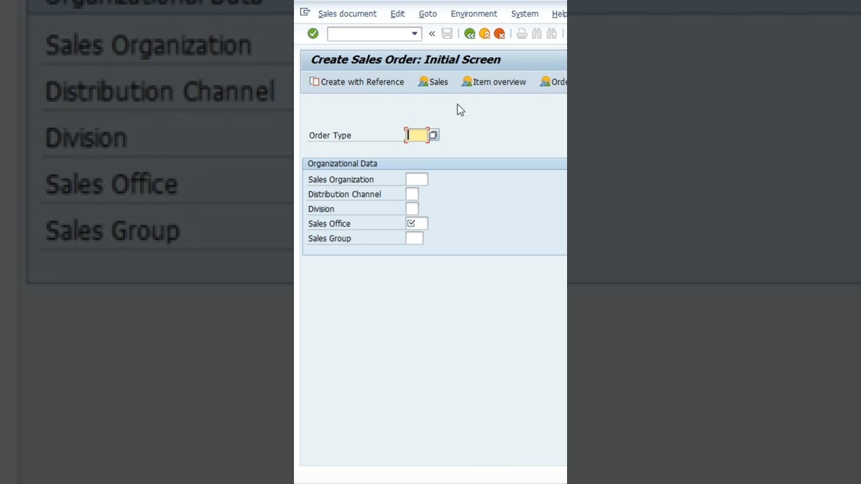Click the Print icon

tap(522, 34)
